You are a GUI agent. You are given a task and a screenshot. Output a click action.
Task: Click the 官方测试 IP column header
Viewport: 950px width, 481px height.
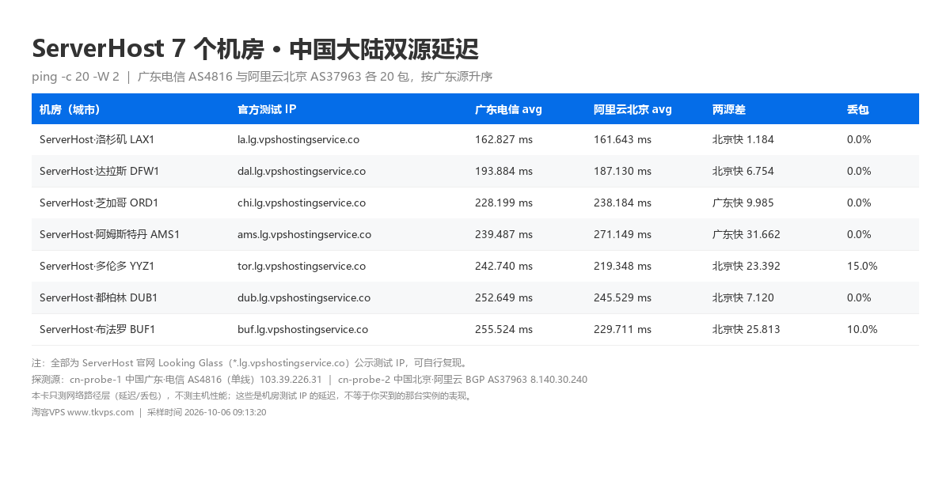267,109
